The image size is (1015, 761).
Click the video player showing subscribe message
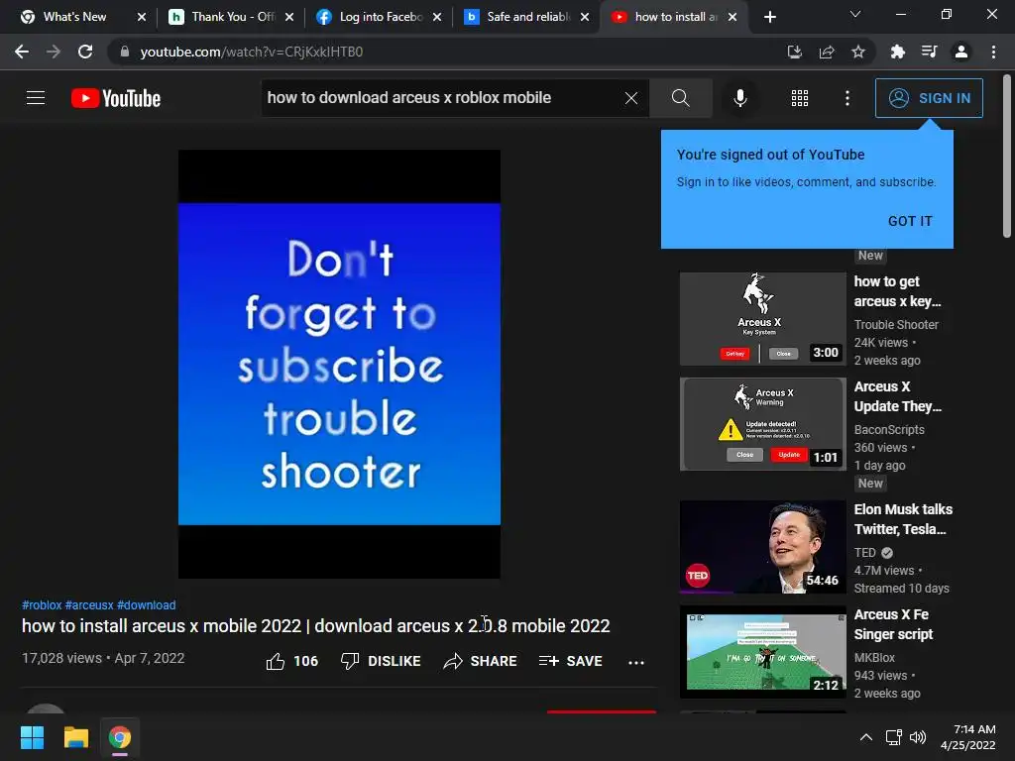point(339,364)
